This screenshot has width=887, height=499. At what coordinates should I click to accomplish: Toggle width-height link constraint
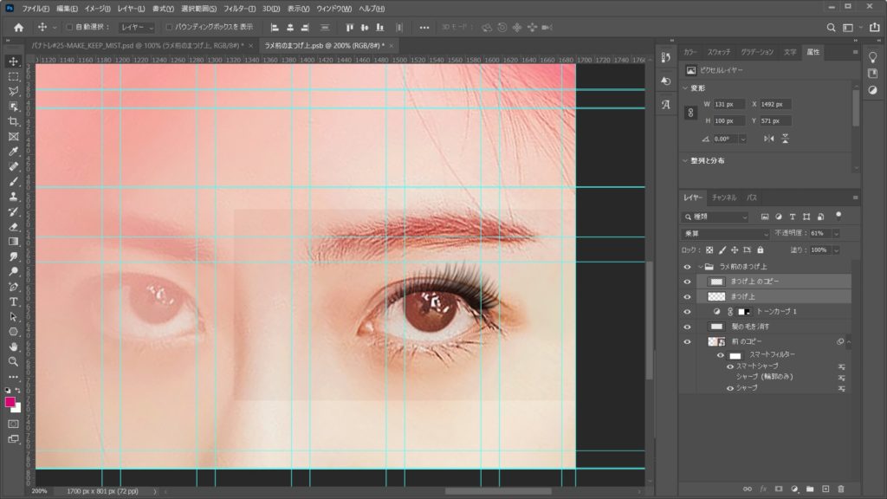pos(690,113)
